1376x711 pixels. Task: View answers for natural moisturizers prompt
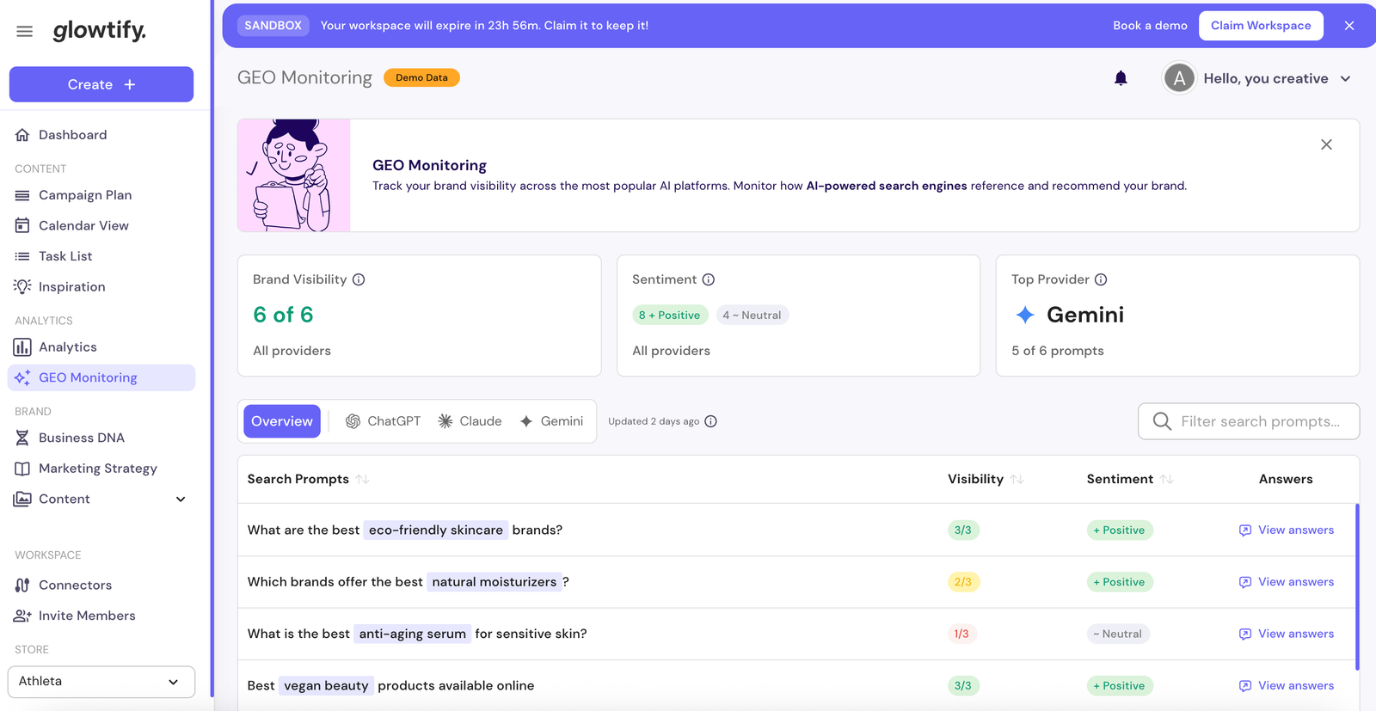coord(1287,582)
